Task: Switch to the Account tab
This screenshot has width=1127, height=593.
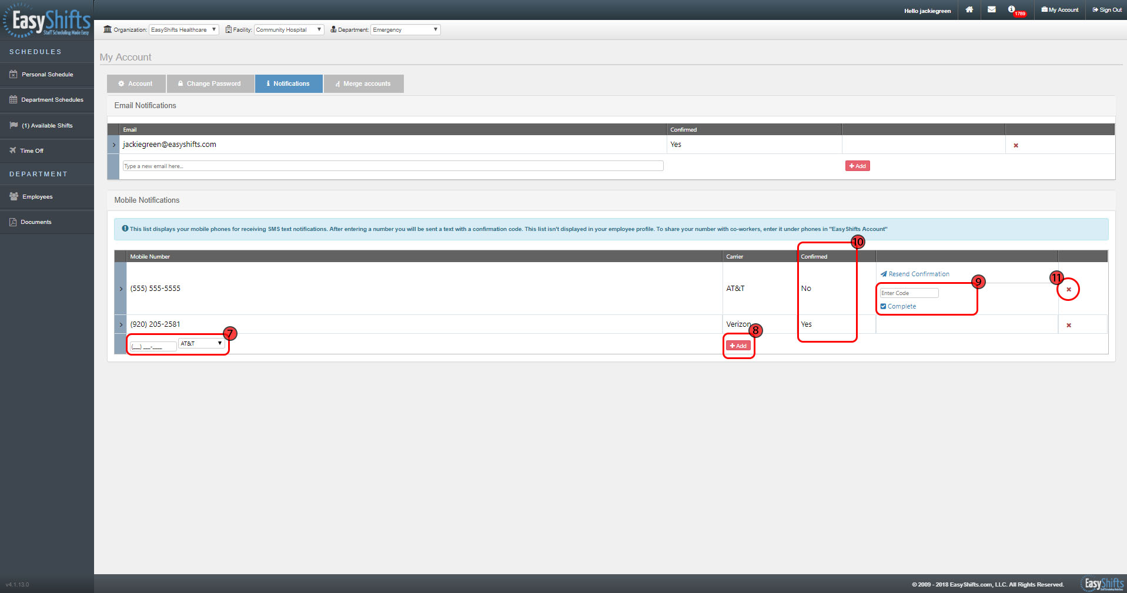Action: (136, 83)
